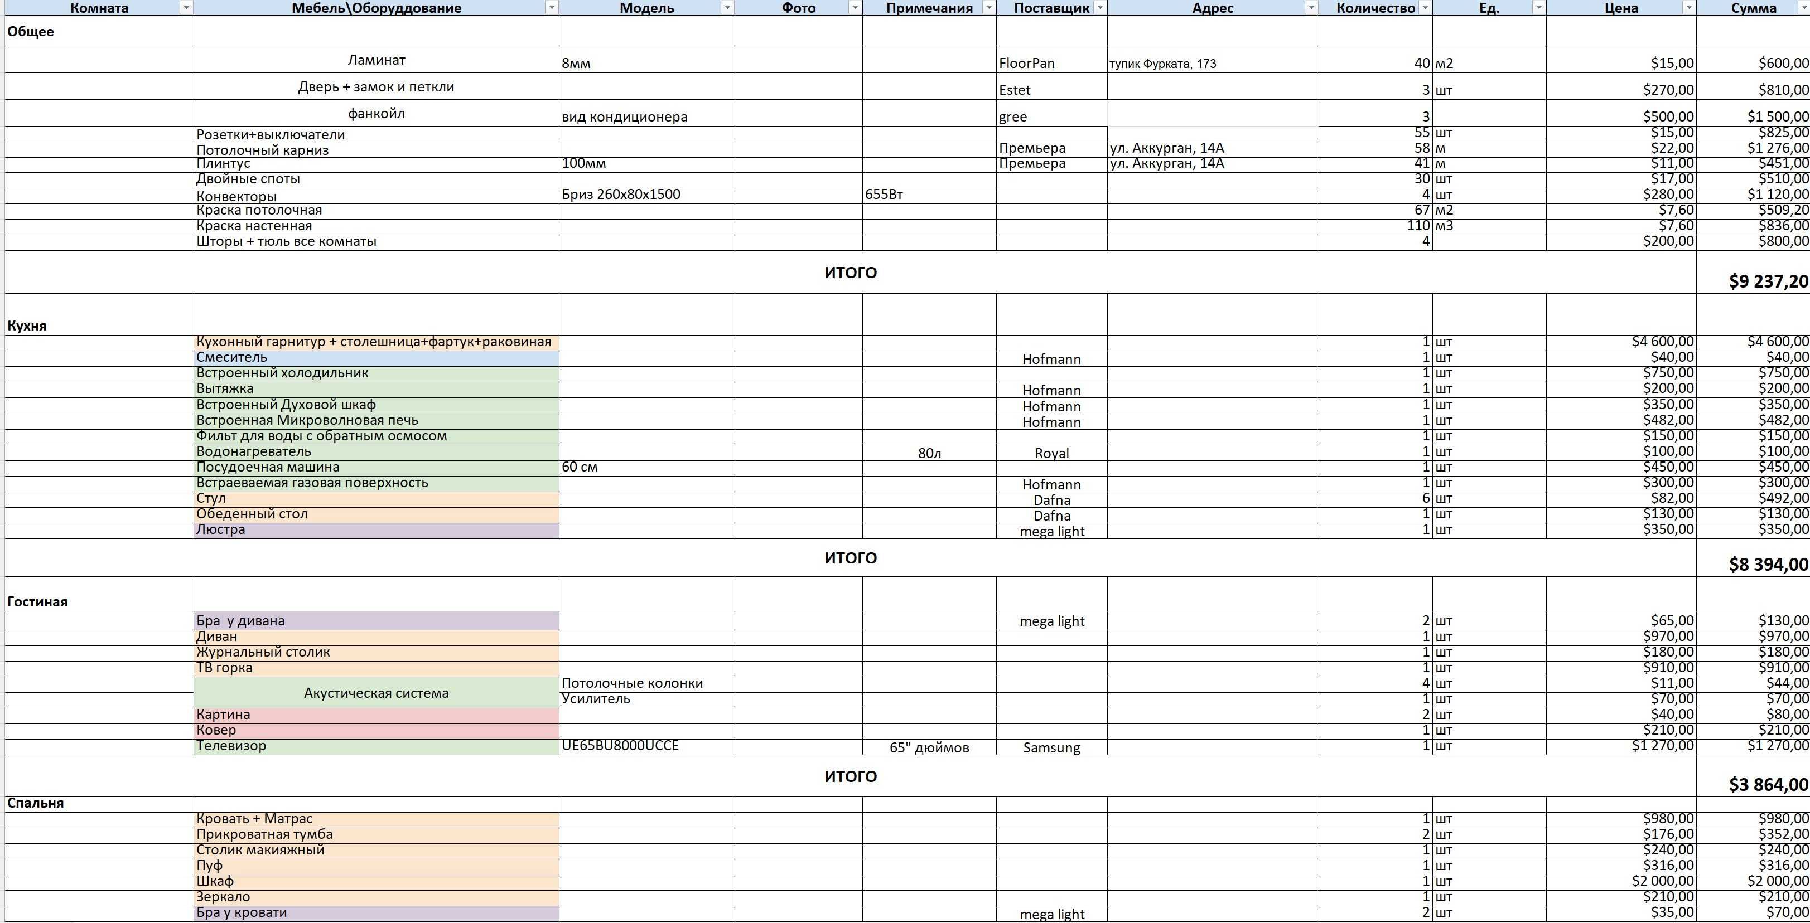The height and width of the screenshot is (923, 1810).
Task: Click the $9 237,20 total cell
Action: (x=1753, y=273)
